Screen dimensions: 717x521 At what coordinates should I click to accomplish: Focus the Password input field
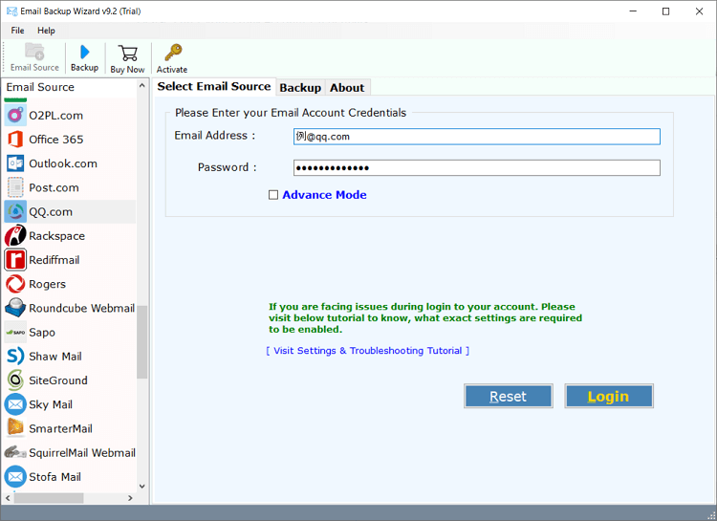[x=476, y=168]
